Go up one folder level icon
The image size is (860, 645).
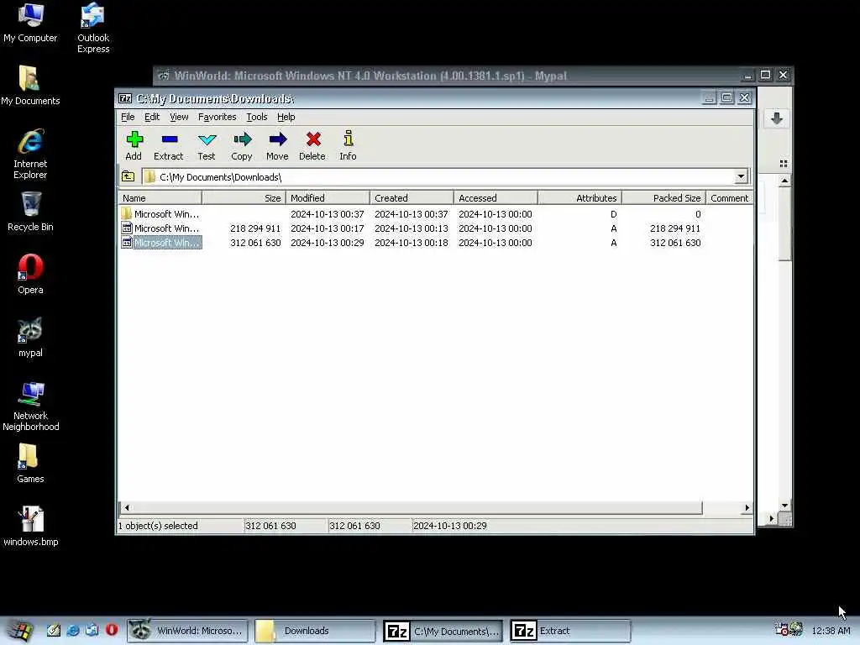(x=128, y=176)
